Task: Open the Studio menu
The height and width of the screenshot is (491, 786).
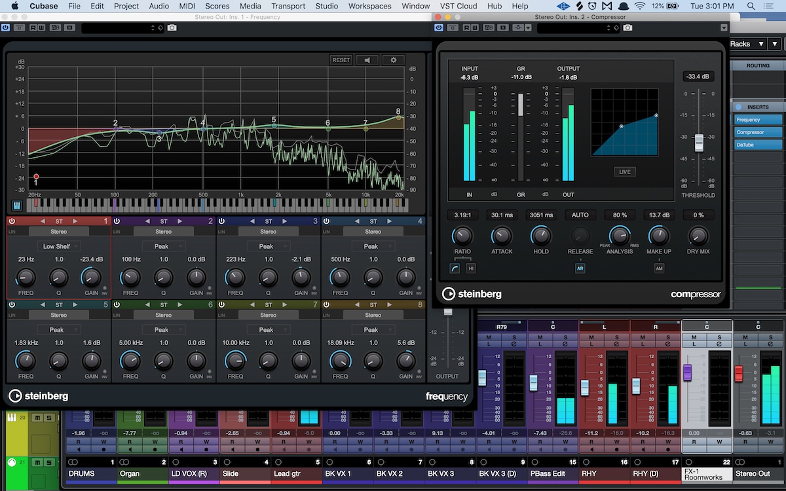Action: point(327,6)
